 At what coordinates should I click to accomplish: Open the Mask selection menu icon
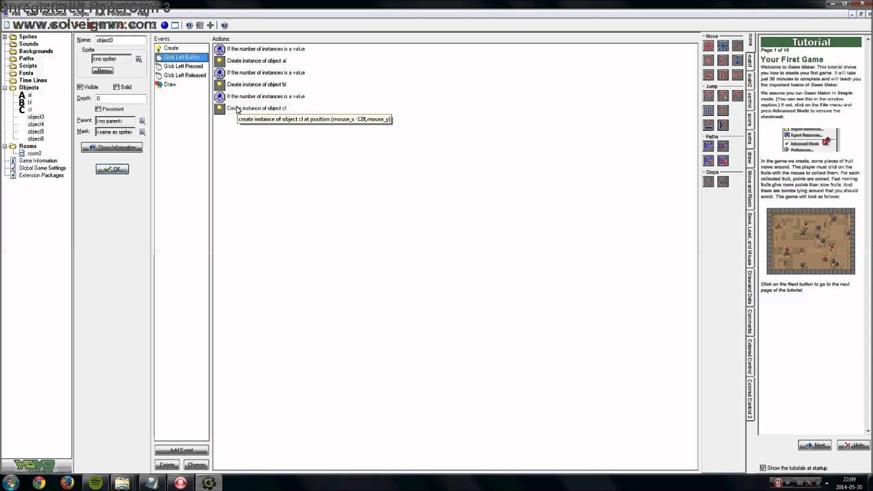(142, 132)
